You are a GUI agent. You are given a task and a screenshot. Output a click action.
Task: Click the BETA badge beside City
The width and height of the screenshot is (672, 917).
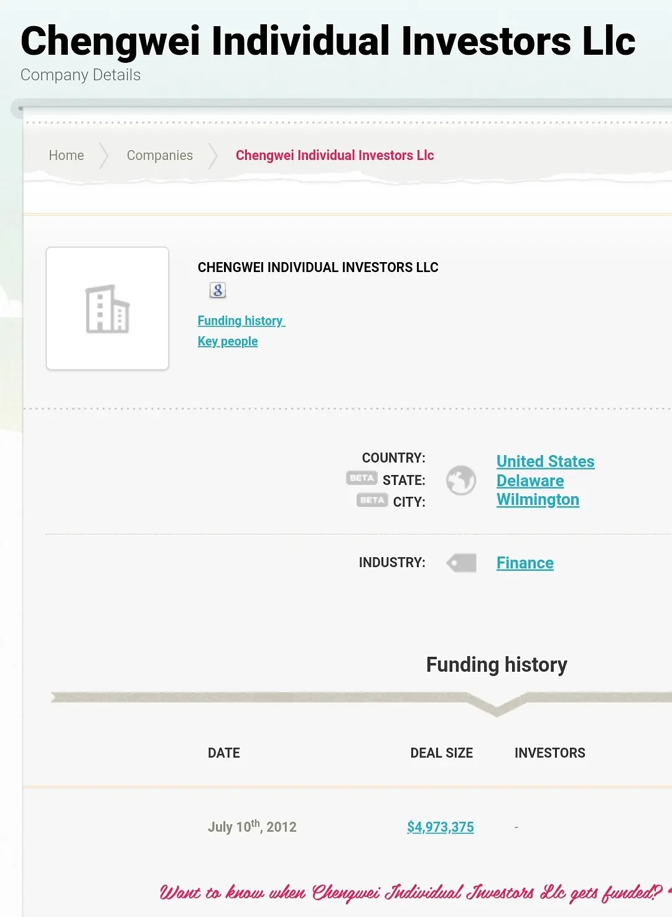(x=371, y=500)
